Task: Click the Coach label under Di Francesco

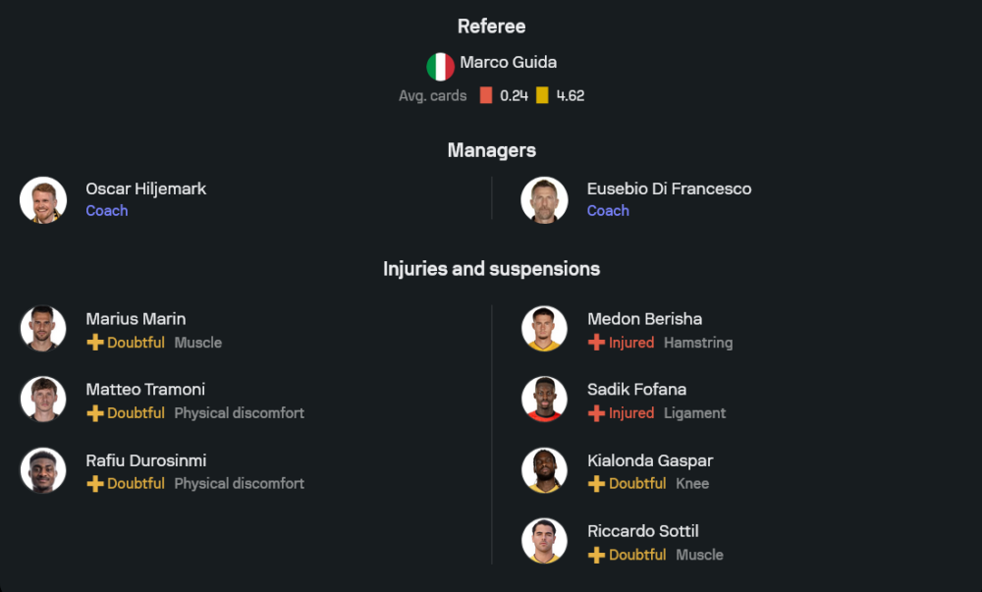Action: 608,211
